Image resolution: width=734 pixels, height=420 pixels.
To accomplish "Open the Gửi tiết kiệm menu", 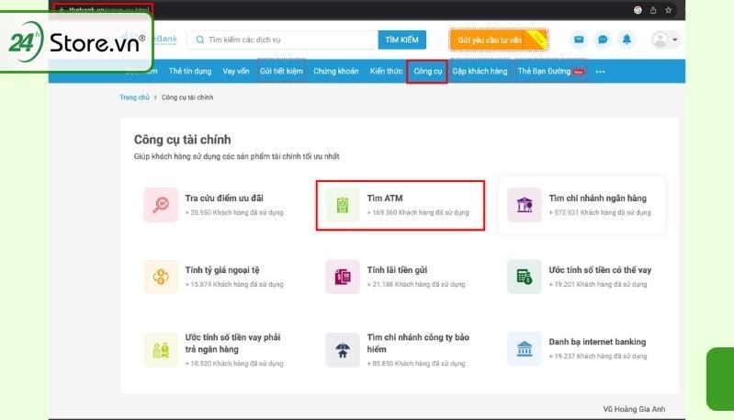I will 281,71.
